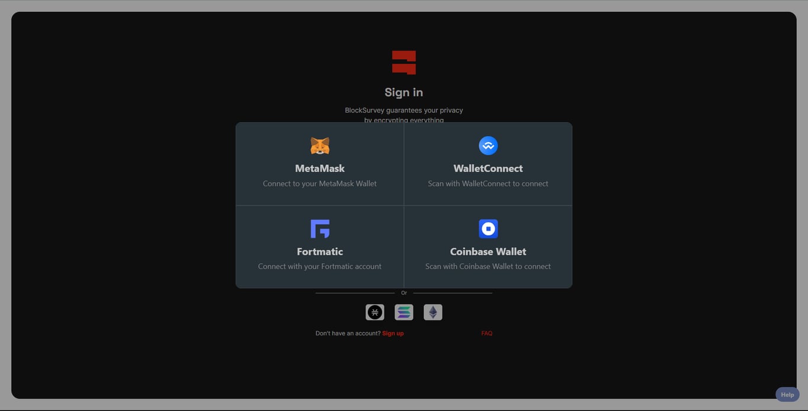Open the Sign up link
The height and width of the screenshot is (411, 808).
[393, 334]
